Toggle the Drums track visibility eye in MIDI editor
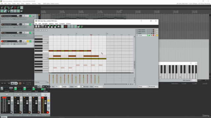 pyautogui.click(x=152, y=35)
